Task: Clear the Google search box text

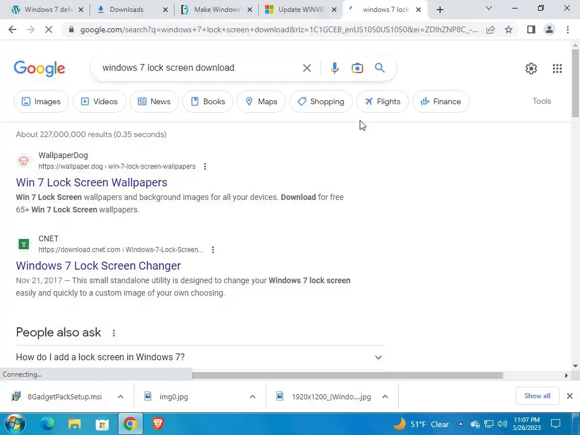Action: coord(306,68)
